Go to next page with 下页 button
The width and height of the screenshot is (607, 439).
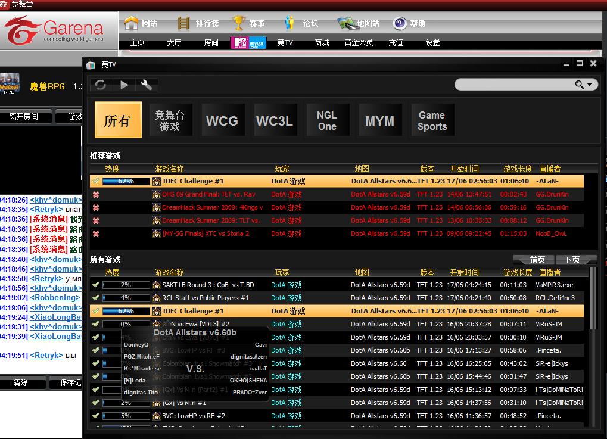tap(572, 260)
